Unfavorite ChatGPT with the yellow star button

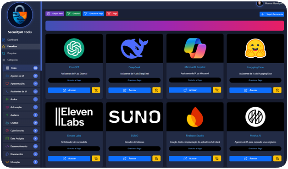point(96,90)
